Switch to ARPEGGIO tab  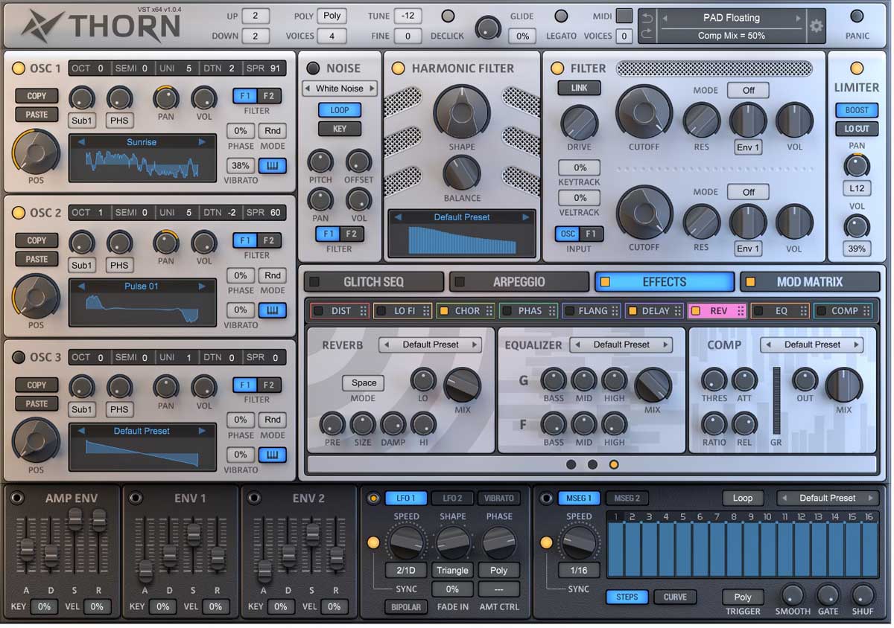click(x=519, y=282)
